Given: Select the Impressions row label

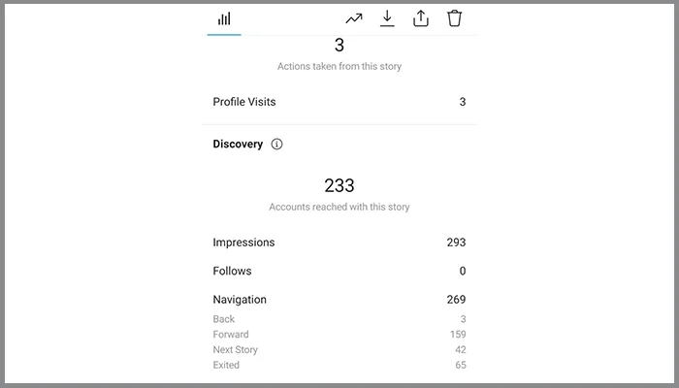Looking at the screenshot, I should (x=243, y=242).
